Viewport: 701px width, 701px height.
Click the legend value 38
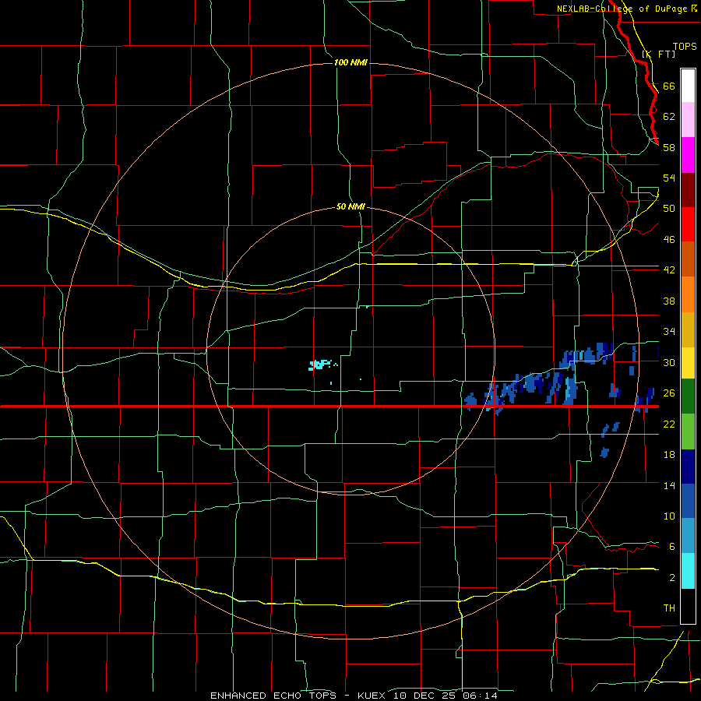coord(669,301)
